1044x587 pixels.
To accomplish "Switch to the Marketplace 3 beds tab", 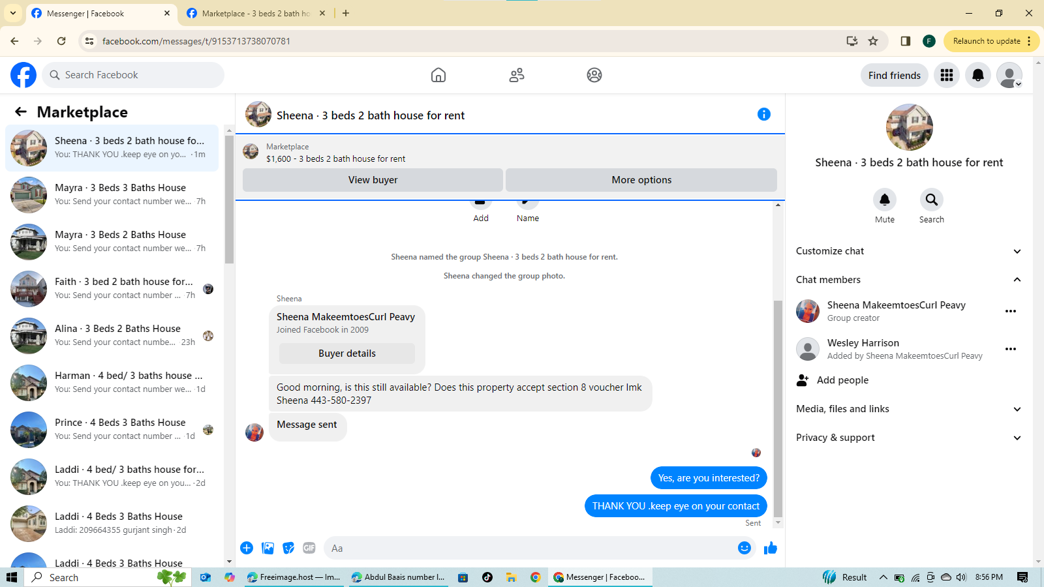I will click(x=256, y=14).
